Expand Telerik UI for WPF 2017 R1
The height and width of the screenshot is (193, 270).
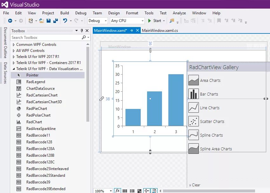tap(14, 57)
